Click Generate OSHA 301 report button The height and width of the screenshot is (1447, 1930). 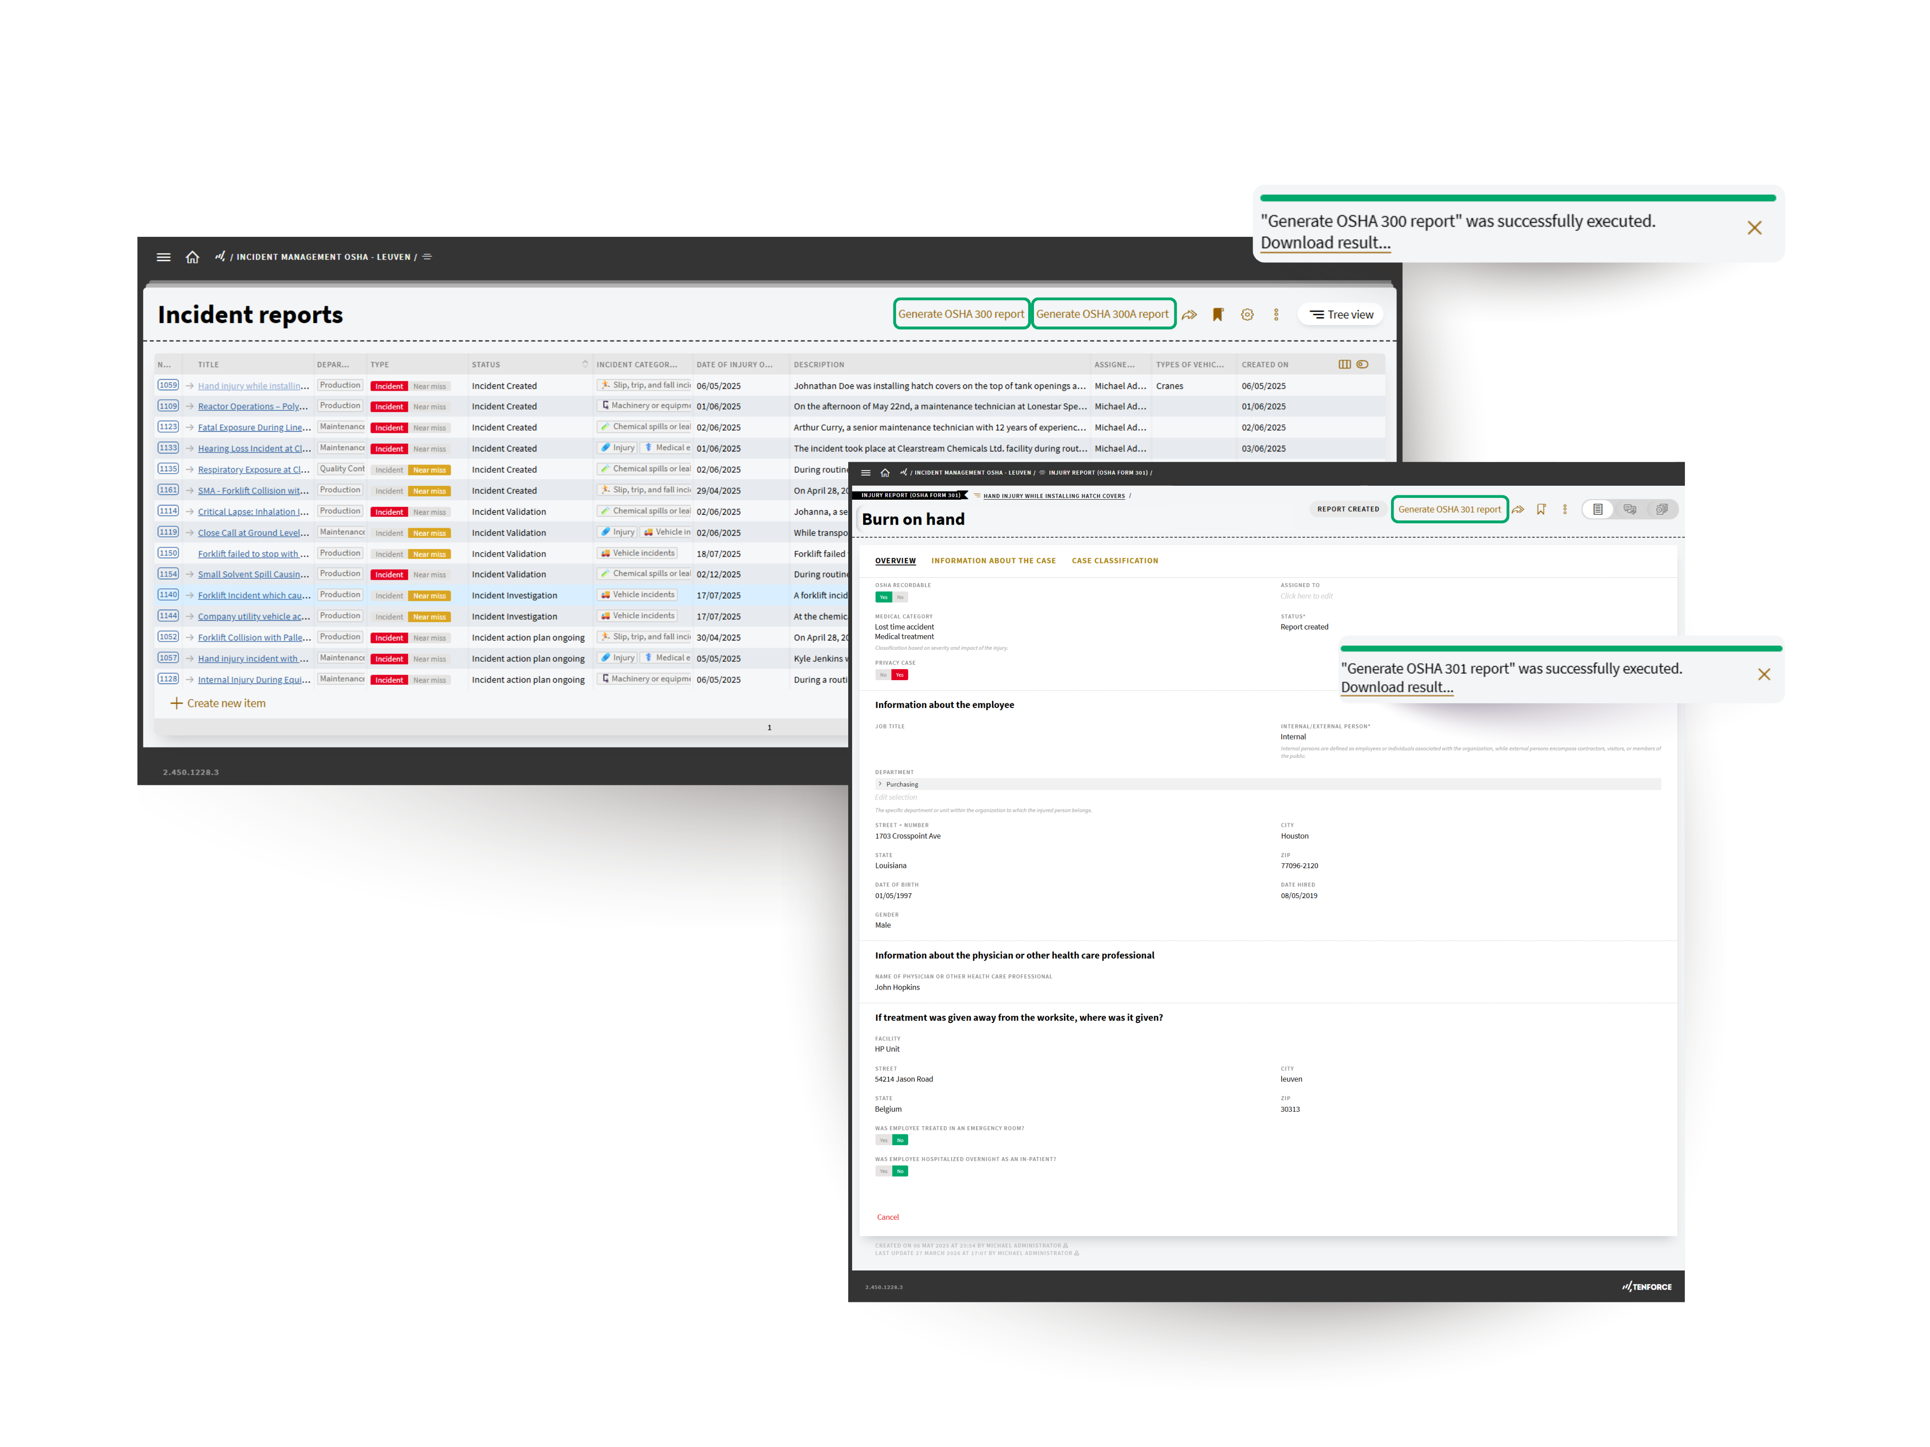(1449, 509)
